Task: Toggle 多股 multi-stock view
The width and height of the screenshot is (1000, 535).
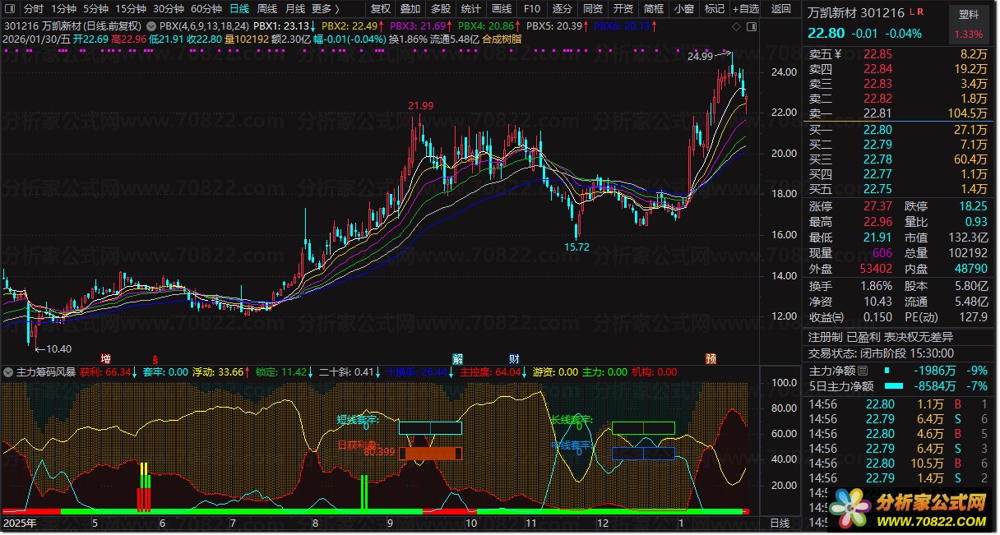Action: 440,9
